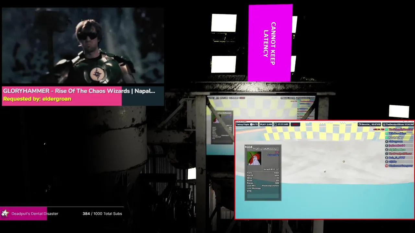
Task: Select TheFriendlyRooster on the leaderboard
Action: pos(401,129)
